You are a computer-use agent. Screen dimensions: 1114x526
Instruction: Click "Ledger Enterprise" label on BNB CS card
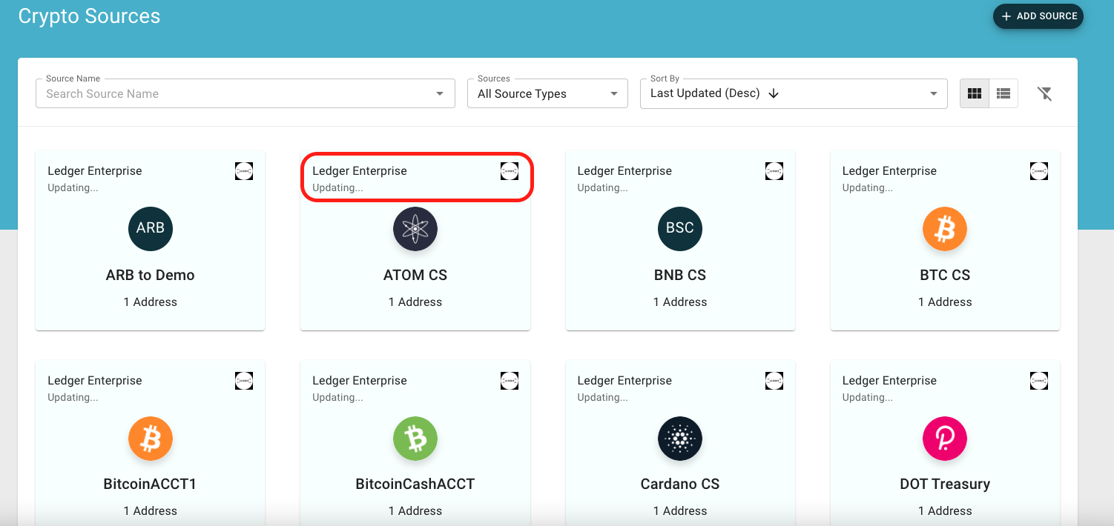tap(624, 170)
